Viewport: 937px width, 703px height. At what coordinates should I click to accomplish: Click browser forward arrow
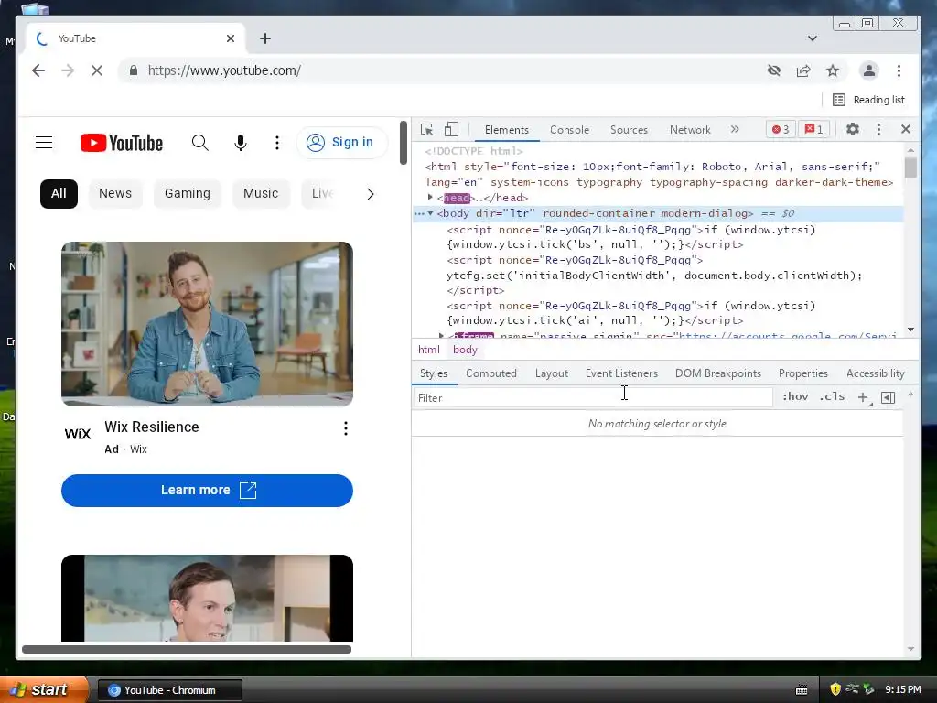(68, 70)
